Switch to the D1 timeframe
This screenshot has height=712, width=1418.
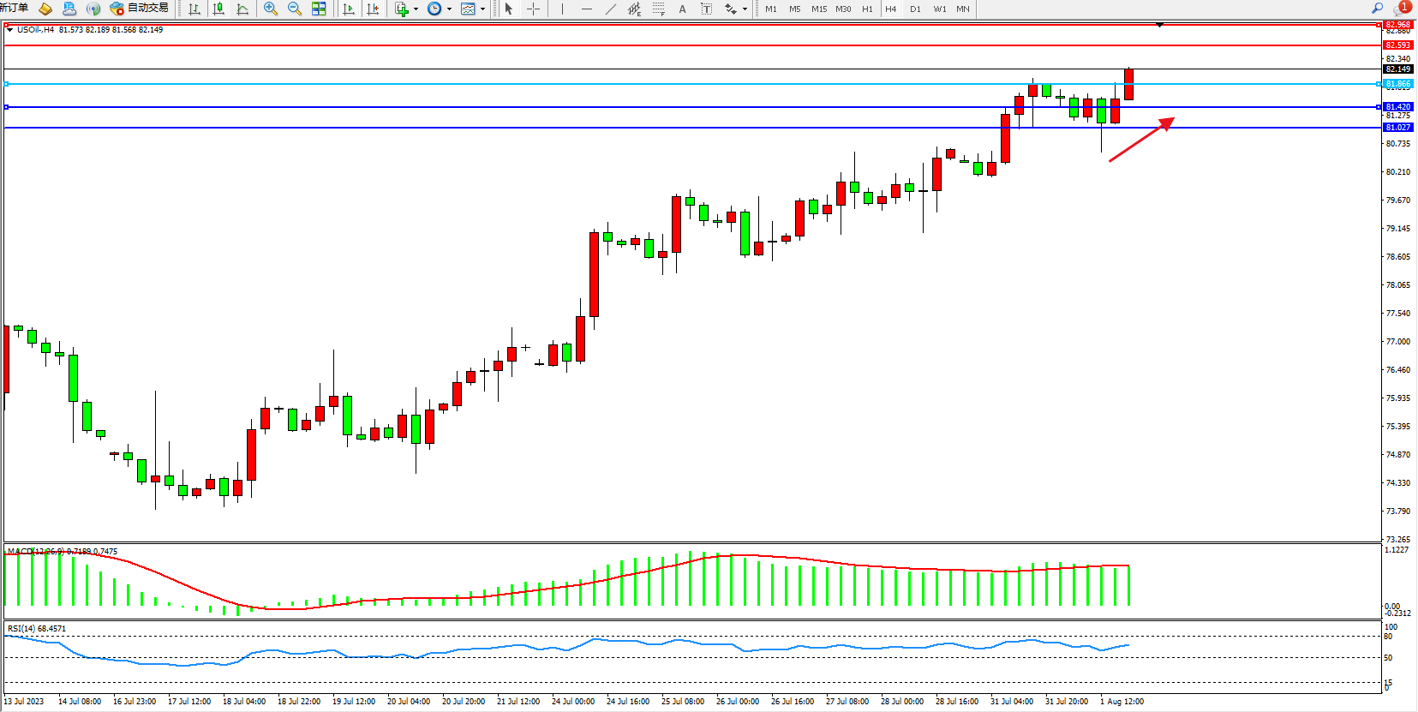point(915,9)
